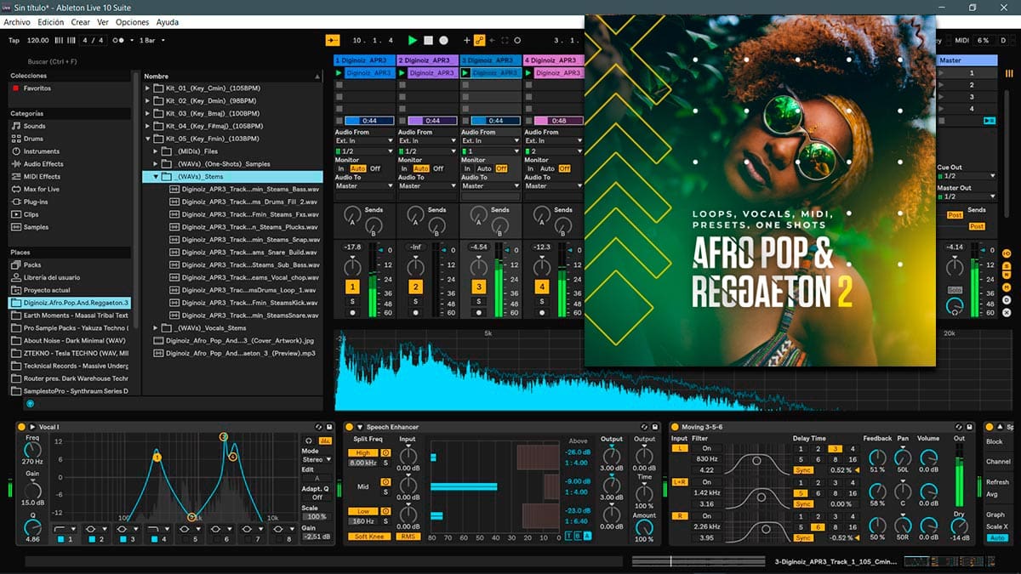The width and height of the screenshot is (1021, 574).
Task: Open the Plug-ins browser category
Action: pos(37,202)
